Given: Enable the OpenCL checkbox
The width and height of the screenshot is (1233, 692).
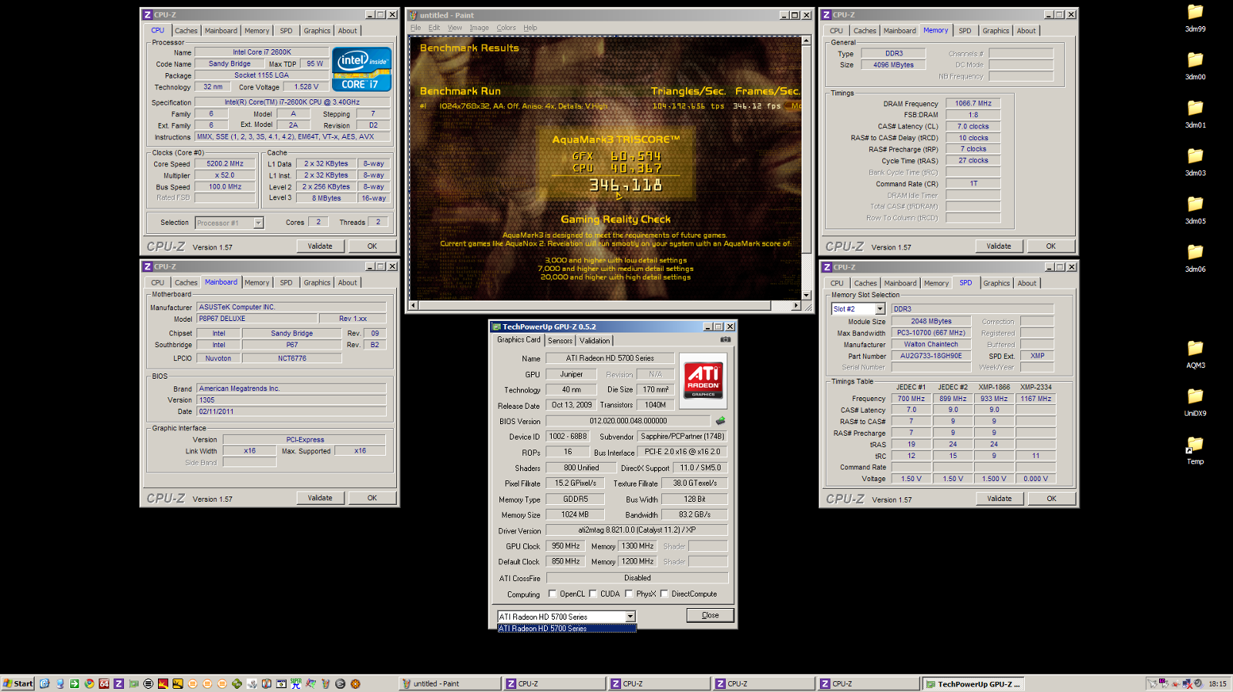Looking at the screenshot, I should (x=552, y=593).
